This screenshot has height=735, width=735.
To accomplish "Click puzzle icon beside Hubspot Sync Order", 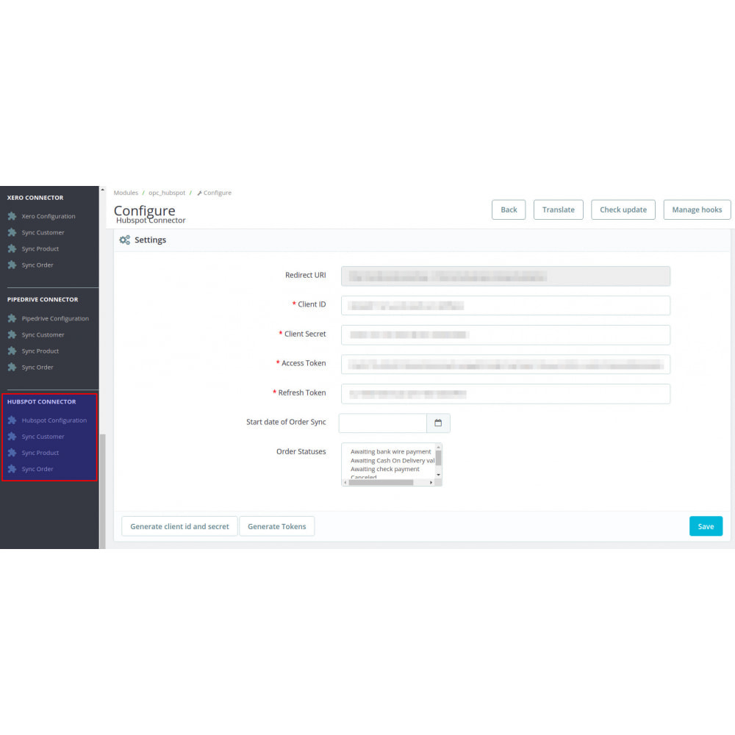I will coord(12,469).
